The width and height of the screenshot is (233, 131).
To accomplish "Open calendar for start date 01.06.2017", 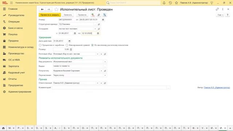I will (75, 33).
